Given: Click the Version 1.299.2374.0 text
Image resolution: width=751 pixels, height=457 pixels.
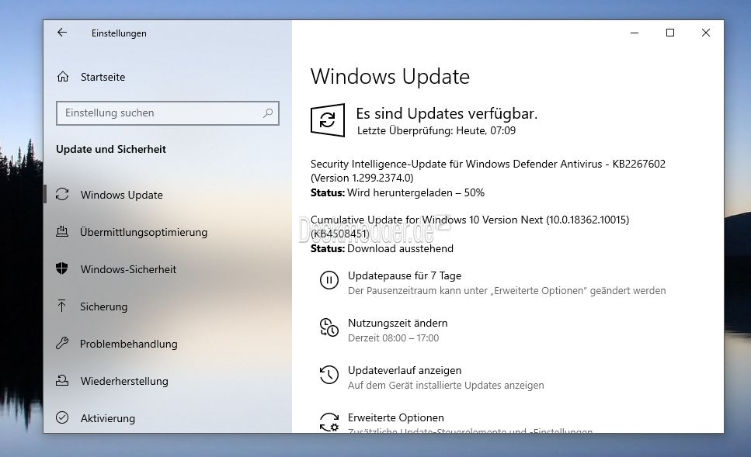Looking at the screenshot, I should (362, 178).
